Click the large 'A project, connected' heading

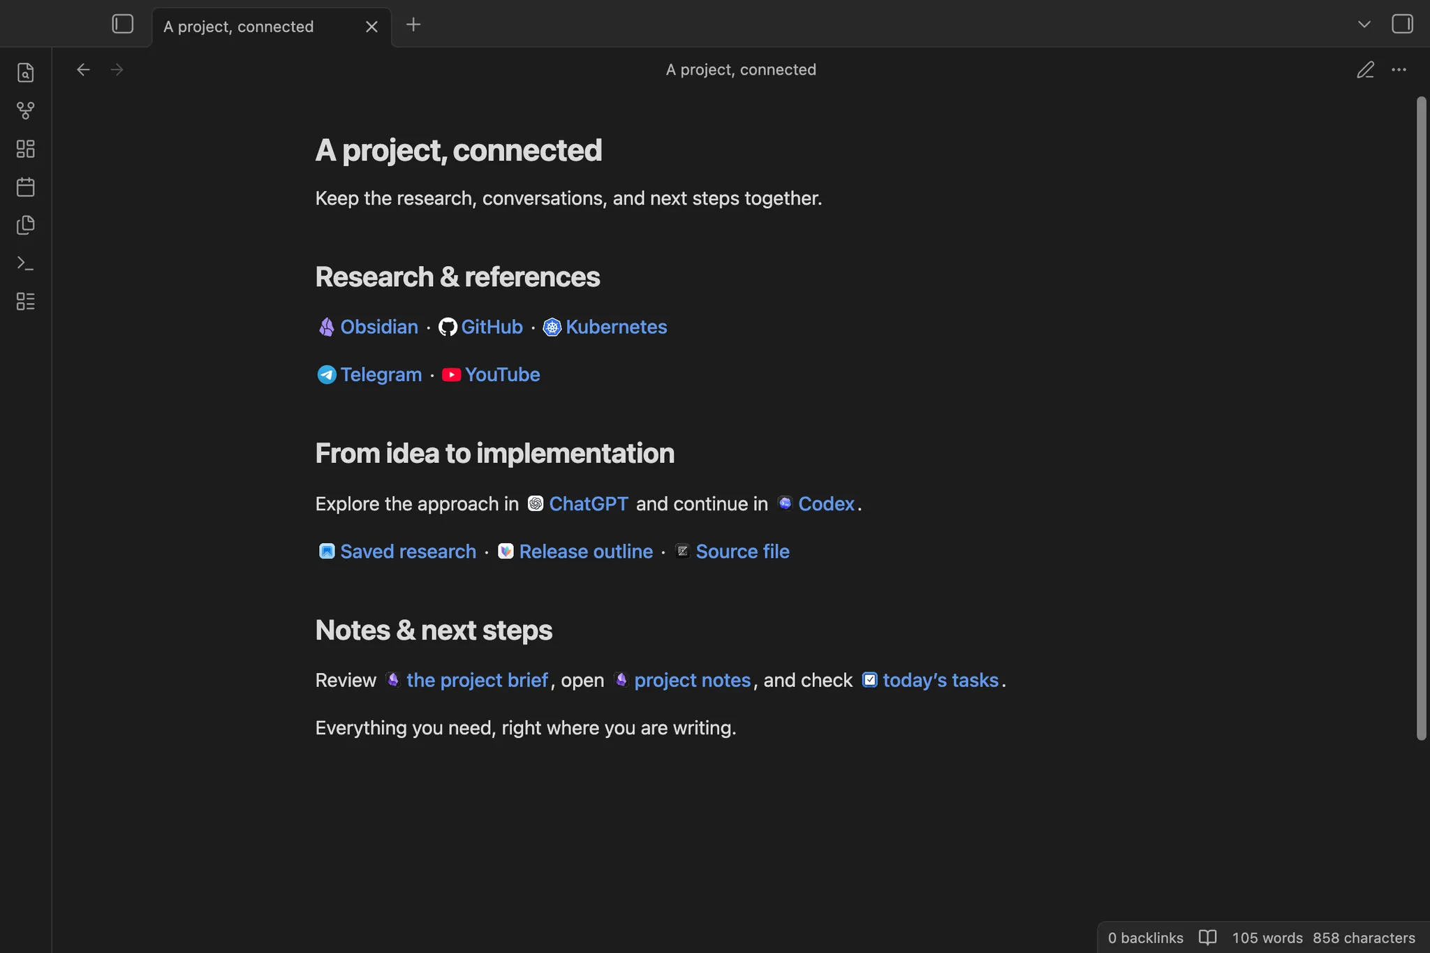(459, 151)
